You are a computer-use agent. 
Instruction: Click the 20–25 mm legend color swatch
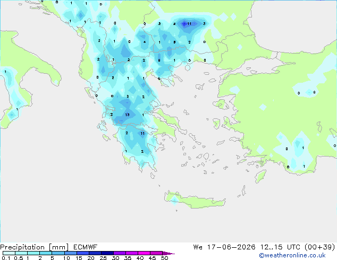pos(95,253)
